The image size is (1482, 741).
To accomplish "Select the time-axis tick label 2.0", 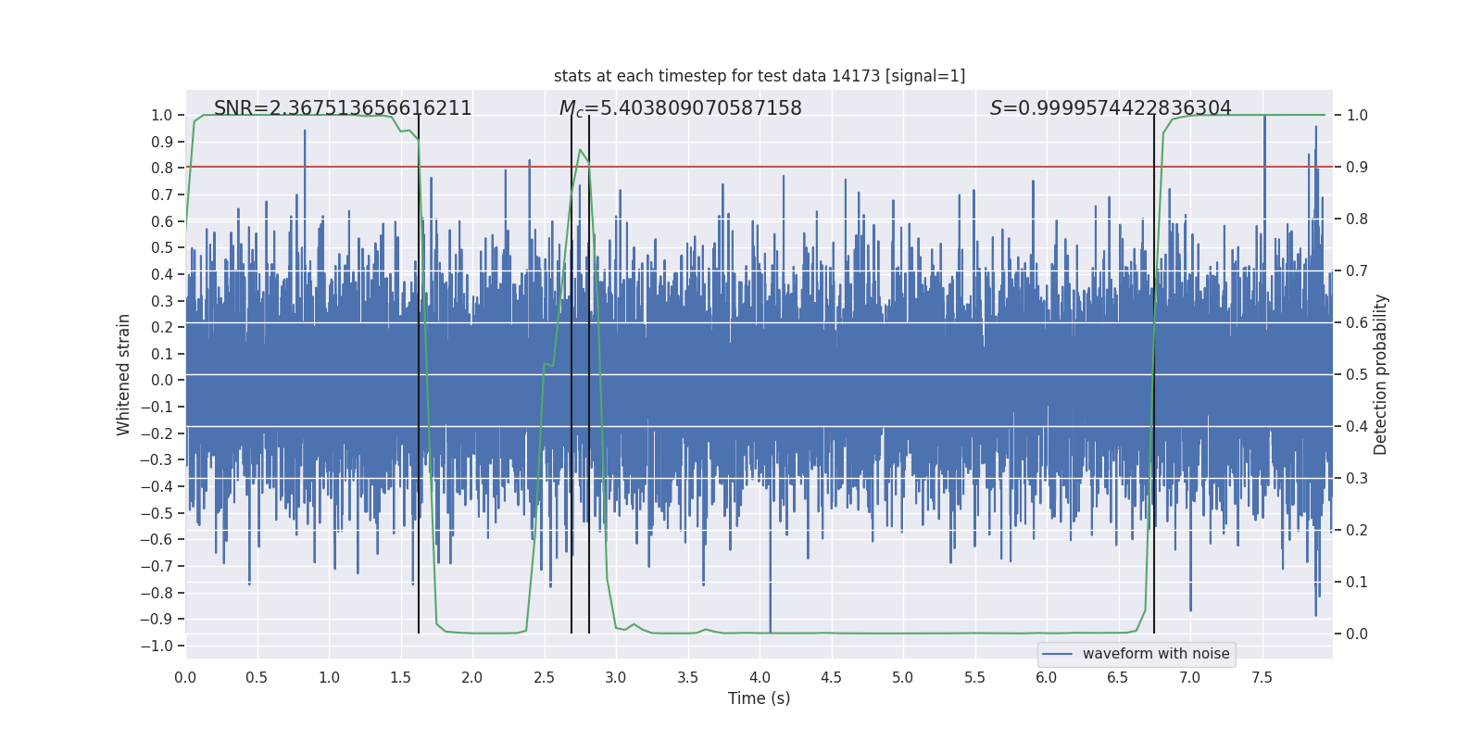I will click(x=472, y=678).
